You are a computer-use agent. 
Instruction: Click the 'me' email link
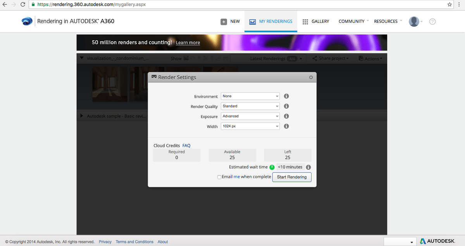pos(237,177)
